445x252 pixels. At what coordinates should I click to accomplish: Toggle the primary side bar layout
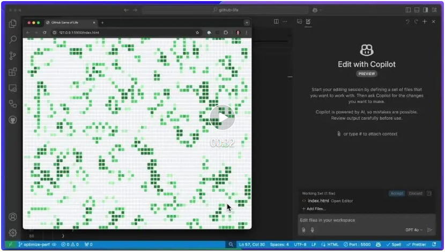[x=408, y=10]
